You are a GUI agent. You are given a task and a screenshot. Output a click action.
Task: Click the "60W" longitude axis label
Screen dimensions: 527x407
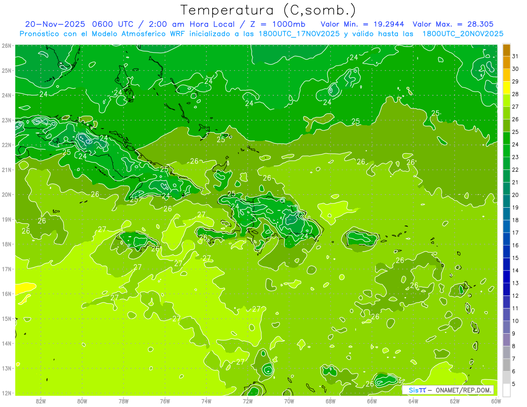pyautogui.click(x=496, y=401)
